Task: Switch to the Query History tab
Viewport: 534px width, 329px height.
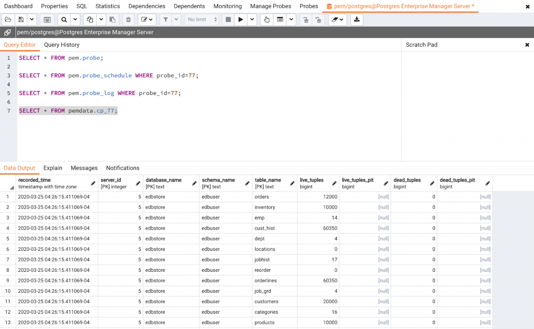Action: click(x=62, y=45)
